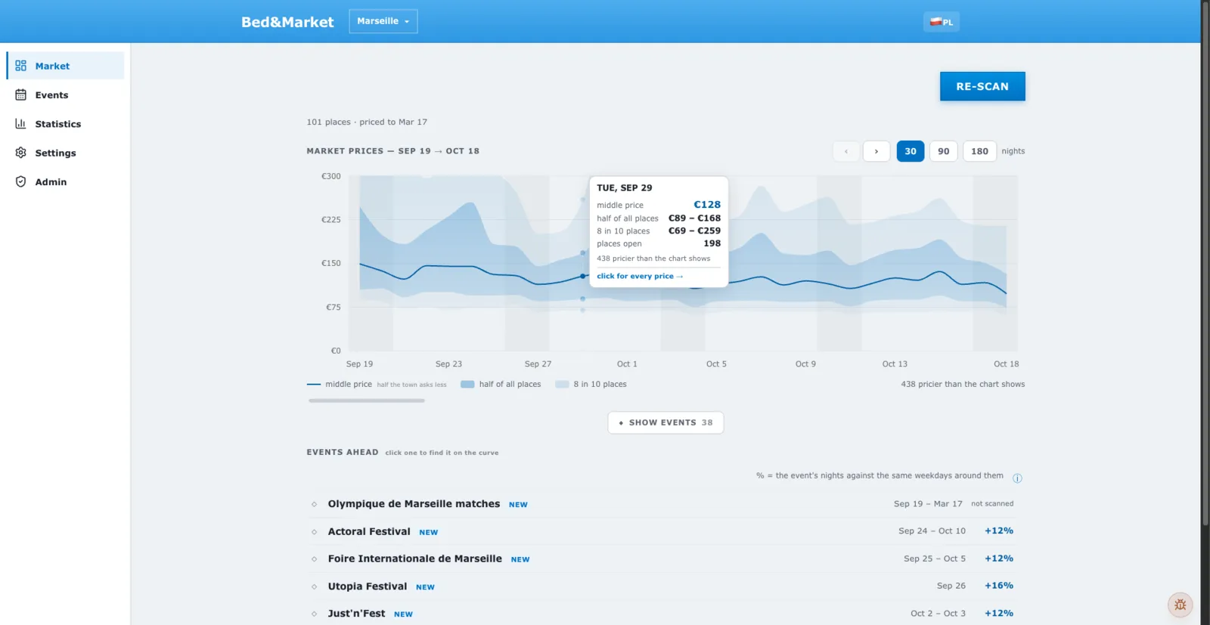This screenshot has height=625, width=1210.
Task: Click the page's vertical scrollbar
Action: 1205,265
